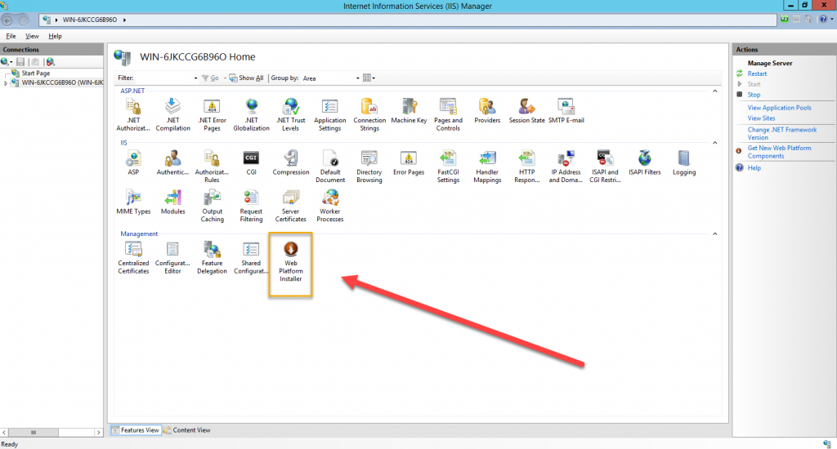Collapse the ASP.NET section
This screenshot has height=449, width=837.
coord(715,90)
